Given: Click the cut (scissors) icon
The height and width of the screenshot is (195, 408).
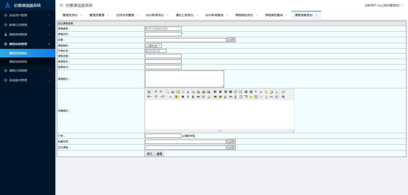Looking at the screenshot, I should click(x=188, y=92).
